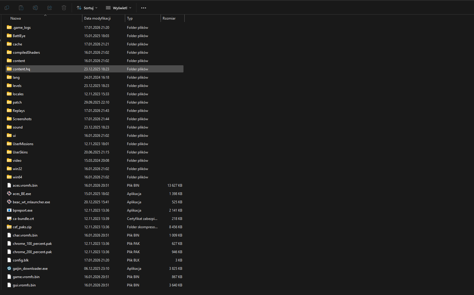Open the three-dots more options menu
The image size is (474, 295).
pos(144,8)
